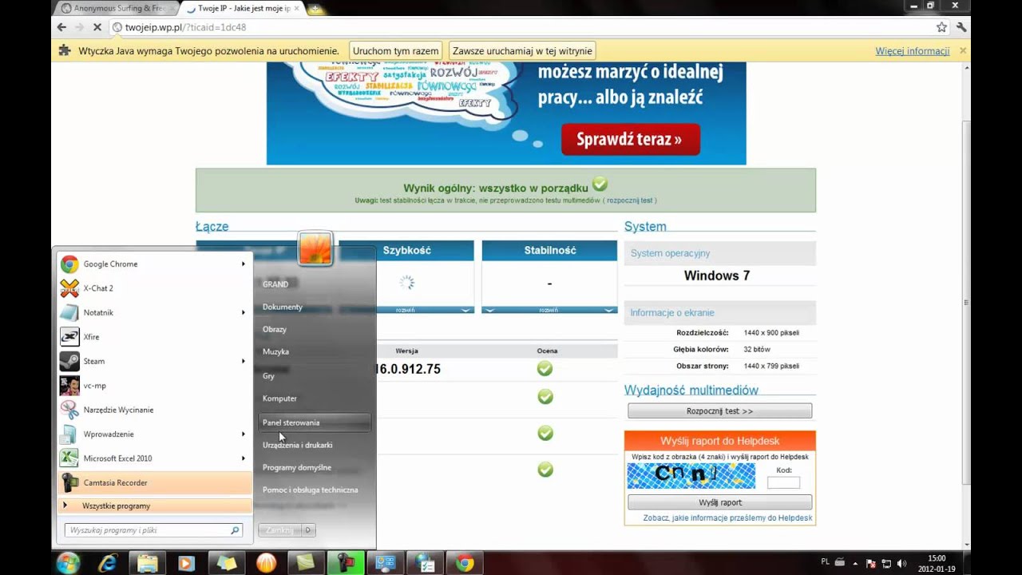Open Action Center flag tray icon

click(871, 563)
